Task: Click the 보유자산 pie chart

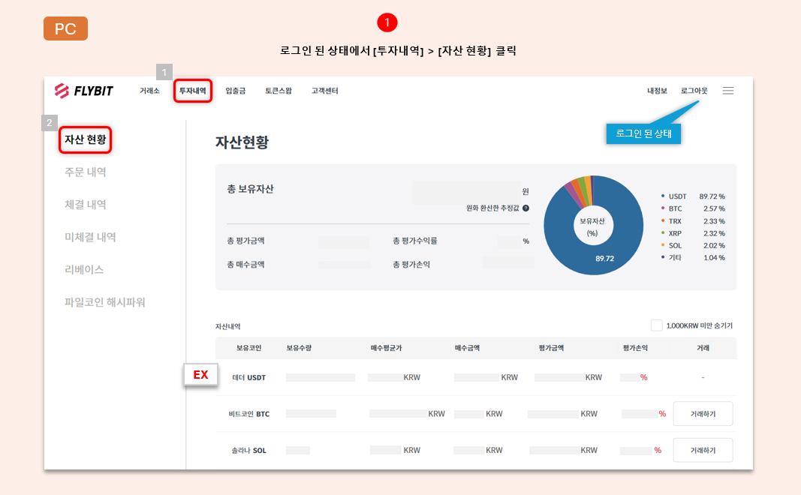Action: pos(593,225)
